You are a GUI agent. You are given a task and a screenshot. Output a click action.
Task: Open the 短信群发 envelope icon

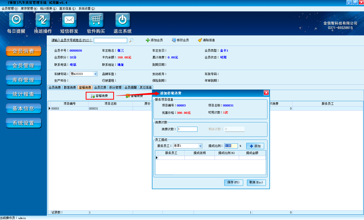point(69,20)
